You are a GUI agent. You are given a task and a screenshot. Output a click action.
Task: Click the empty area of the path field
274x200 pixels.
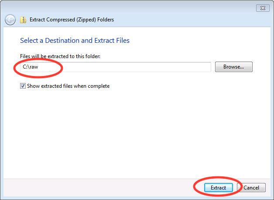pyautogui.click(x=136, y=67)
